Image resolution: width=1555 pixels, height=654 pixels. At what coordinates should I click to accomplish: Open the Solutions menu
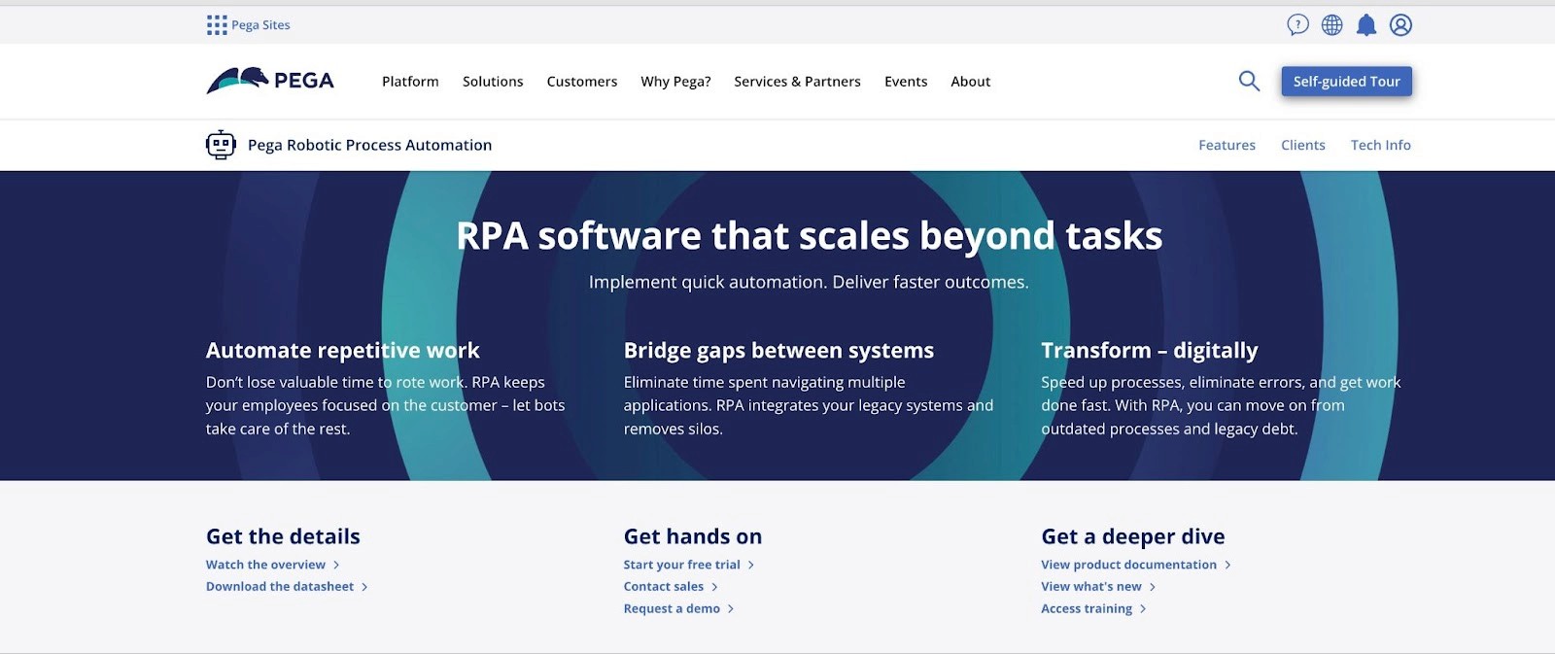pos(493,82)
